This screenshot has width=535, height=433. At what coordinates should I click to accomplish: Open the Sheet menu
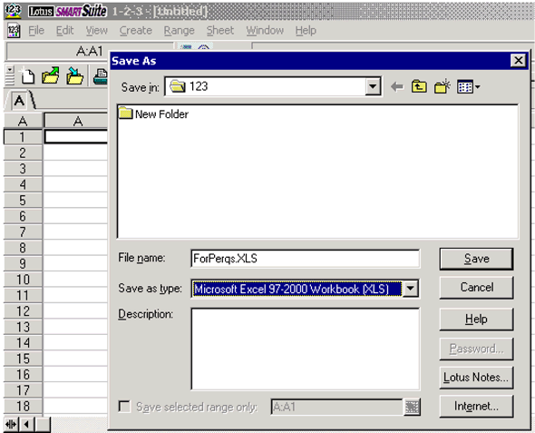[220, 30]
